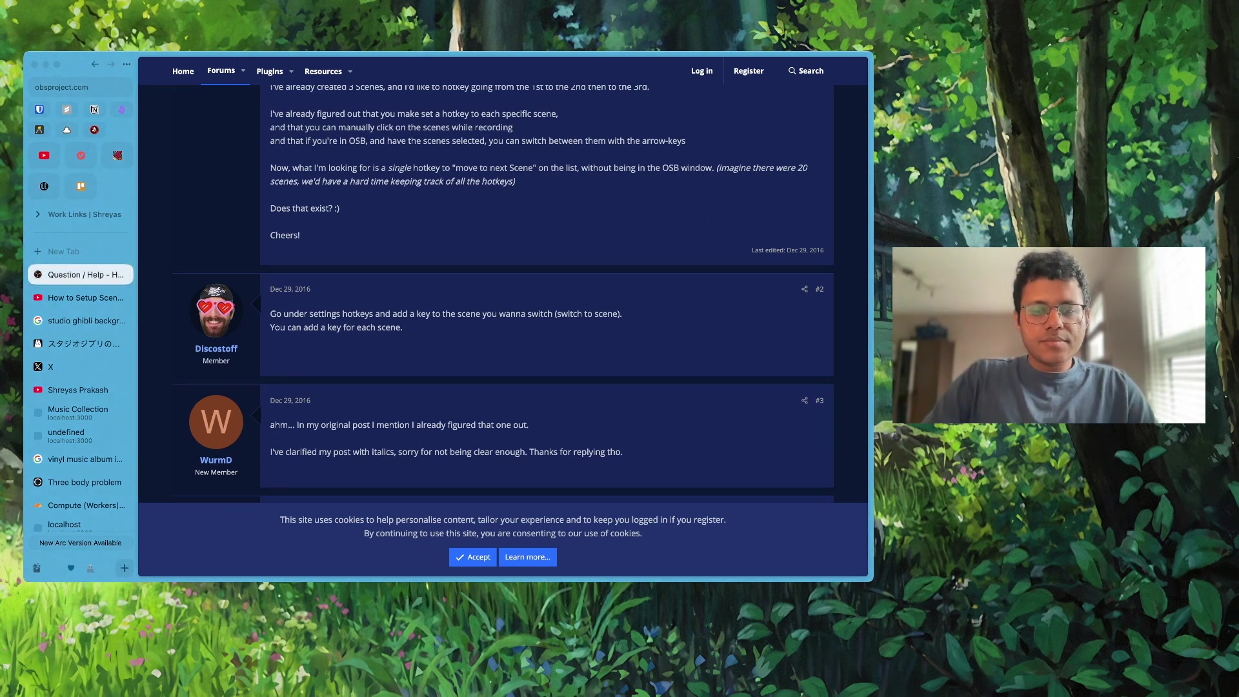
Task: Switch to the studio ghibli backgr... tab
Action: (x=81, y=321)
